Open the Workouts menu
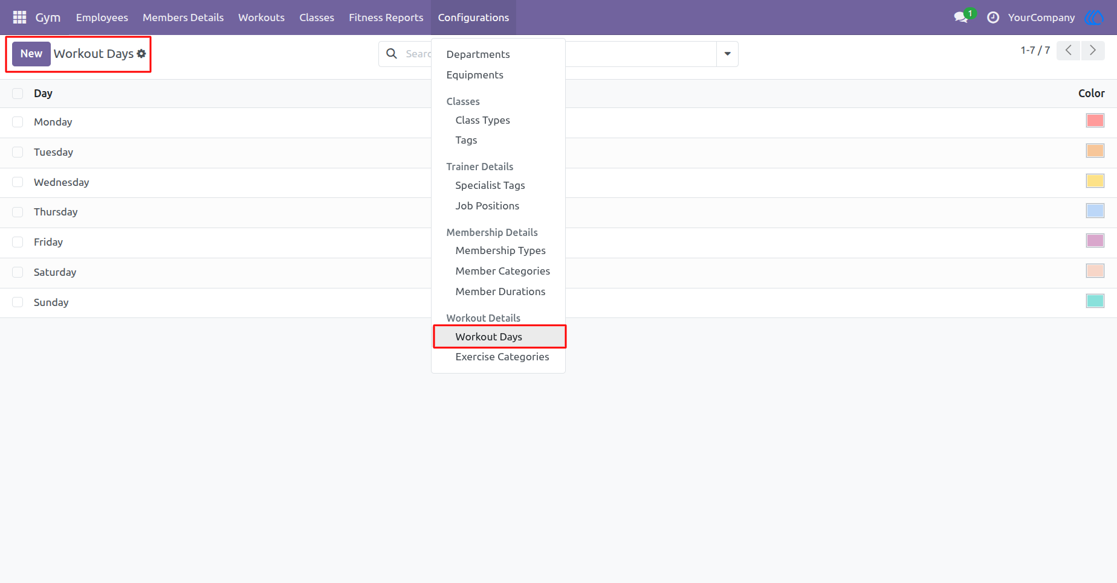 [x=261, y=18]
